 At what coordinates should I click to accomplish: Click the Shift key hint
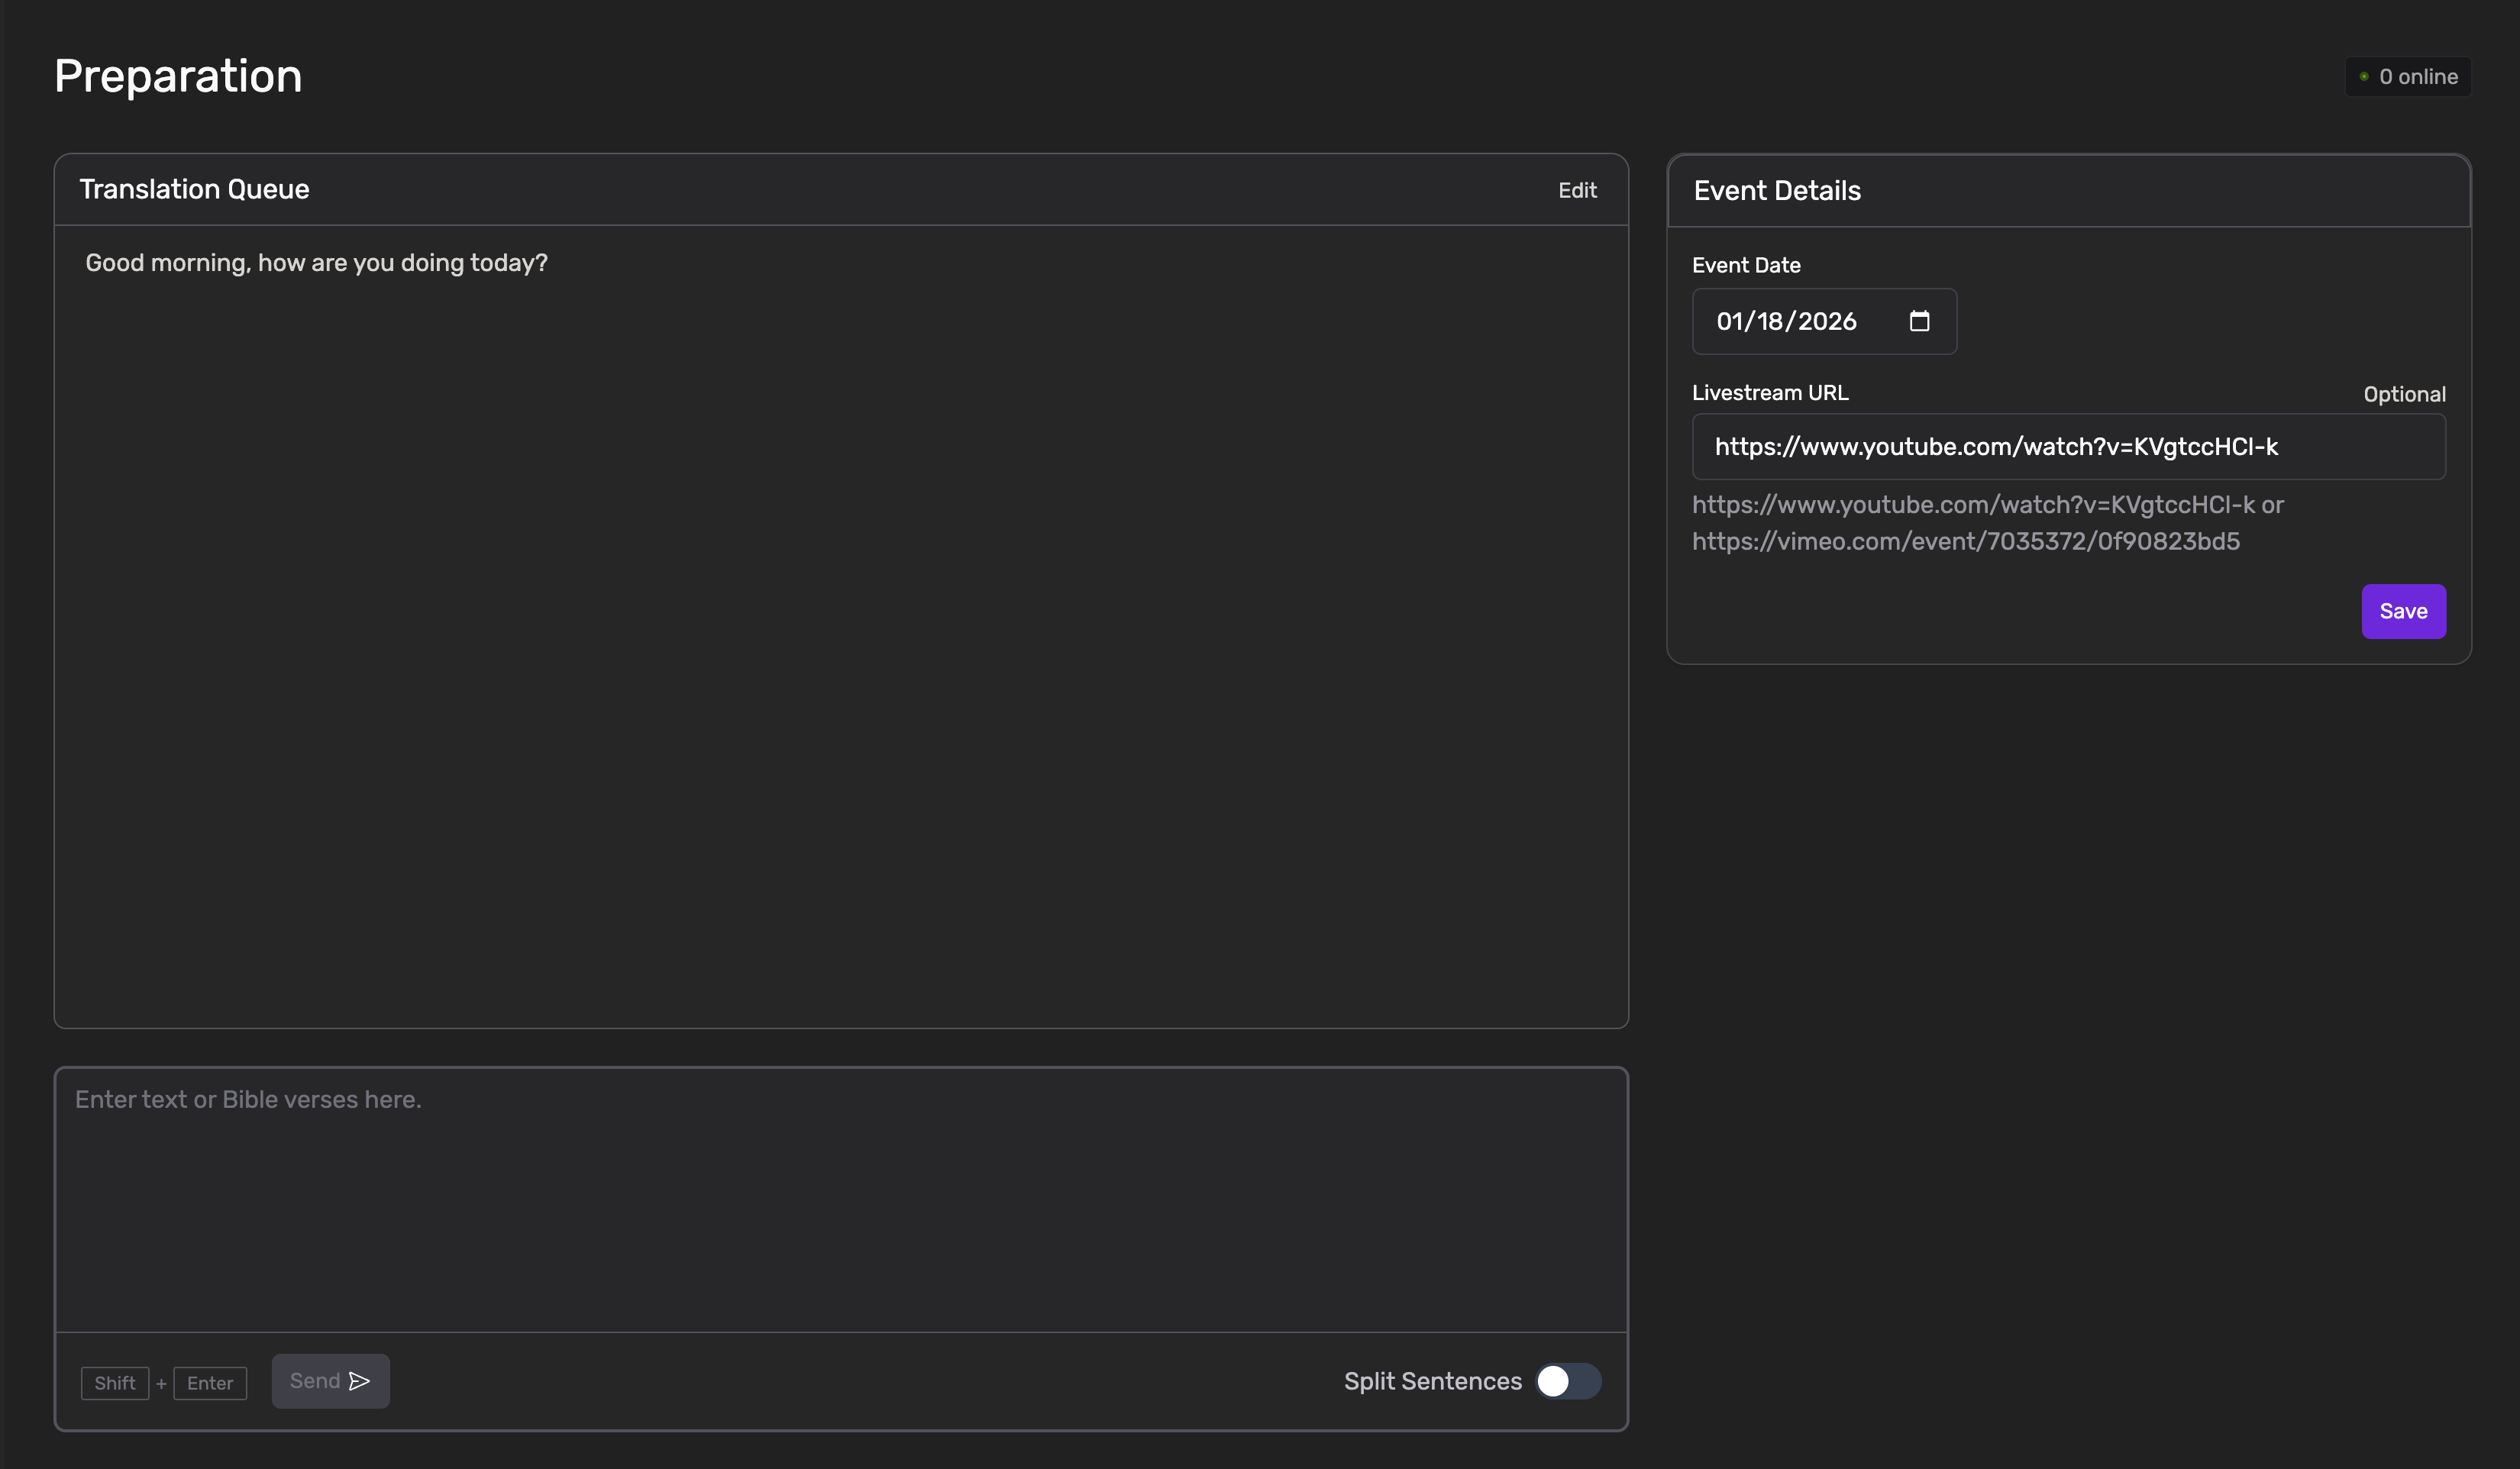[x=115, y=1383]
